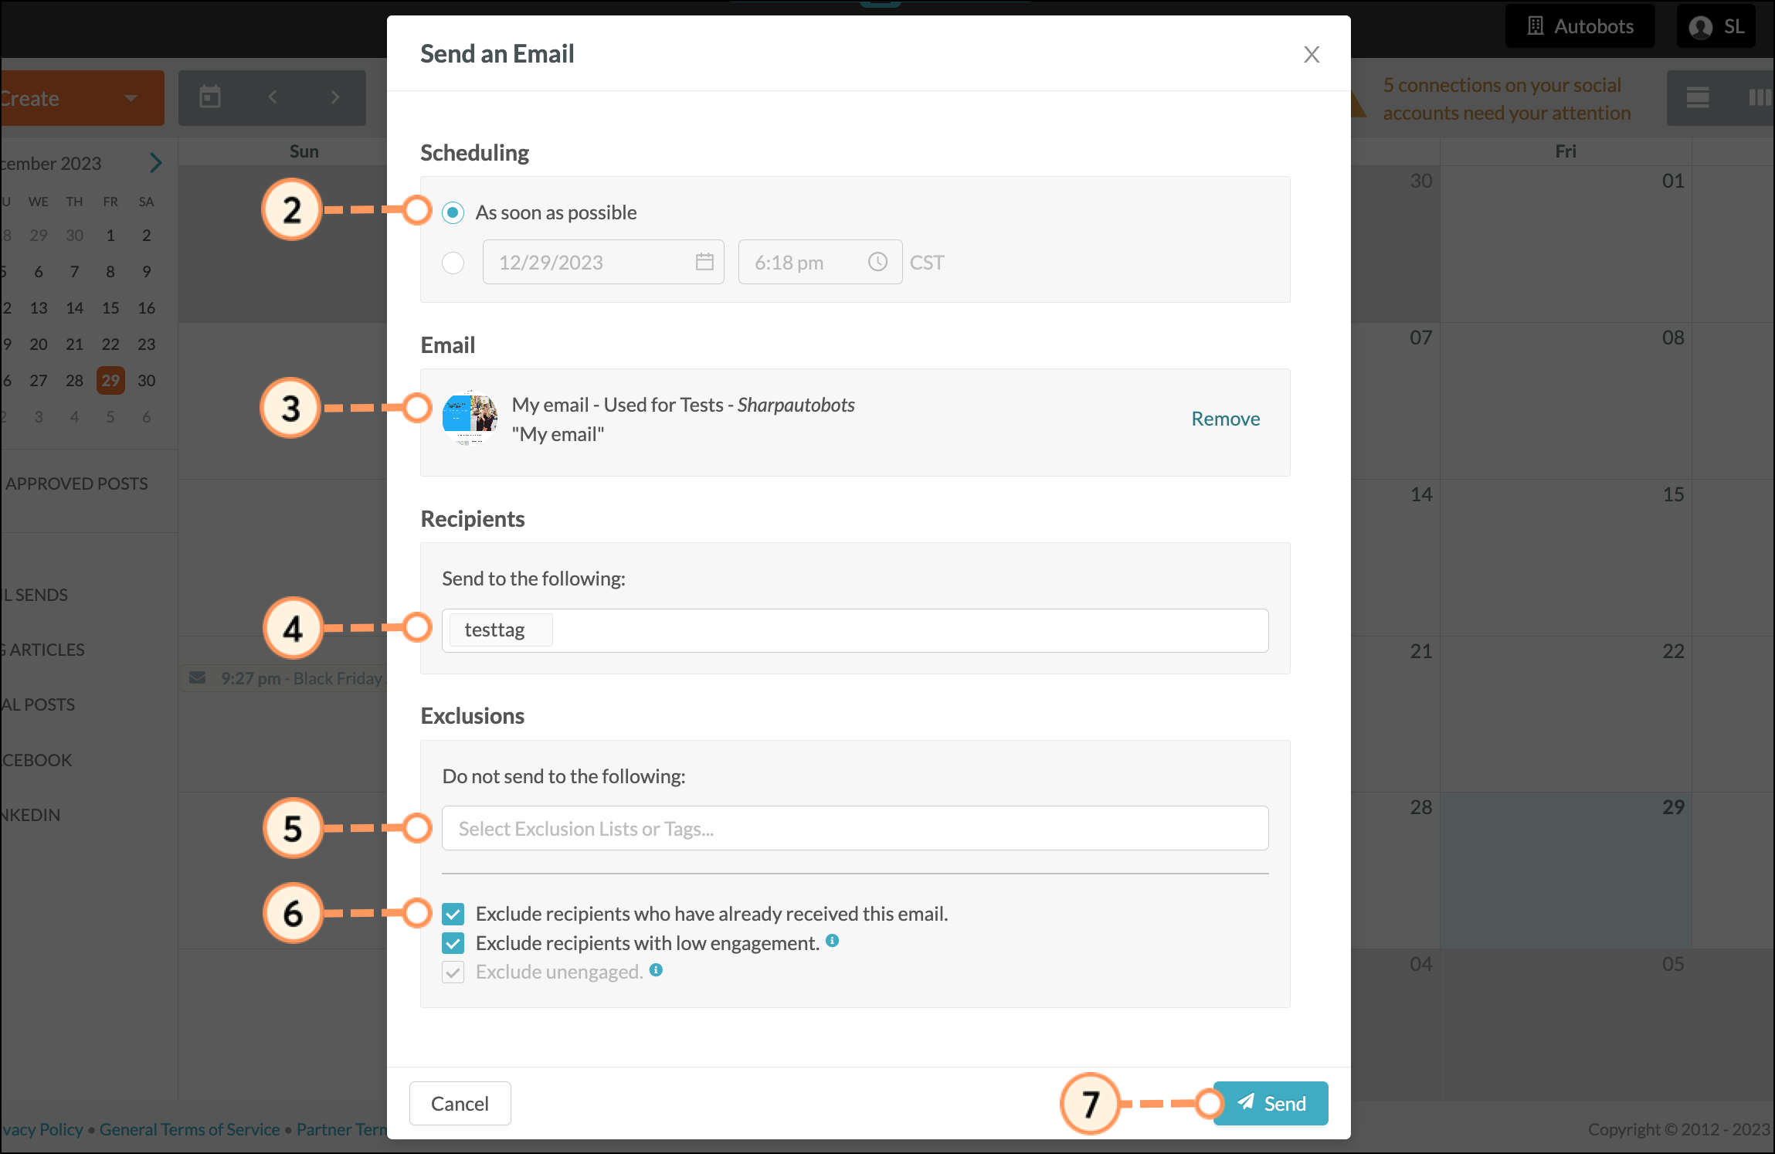Click Remove link for My email
This screenshot has width=1775, height=1154.
(1226, 419)
